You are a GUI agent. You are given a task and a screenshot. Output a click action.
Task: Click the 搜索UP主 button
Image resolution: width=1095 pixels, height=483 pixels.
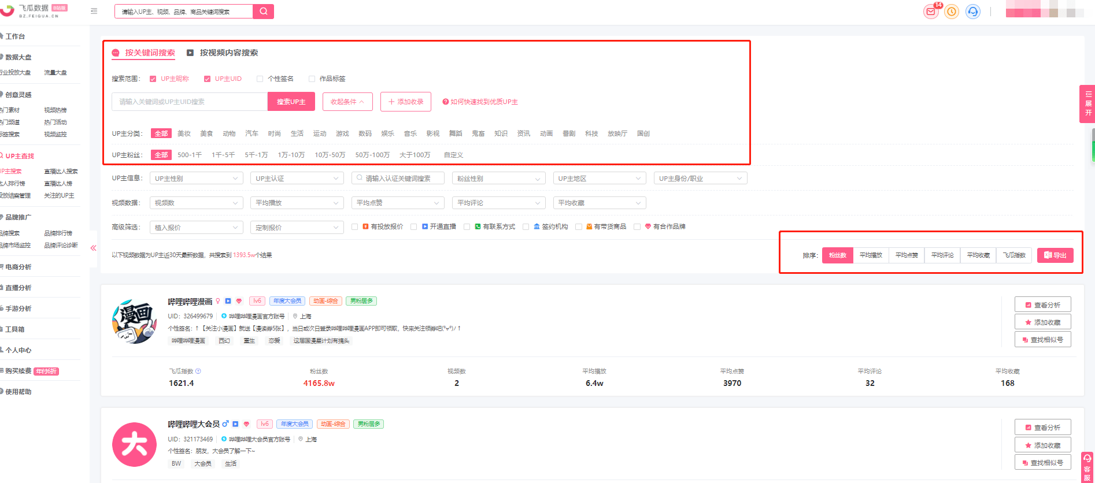(291, 102)
